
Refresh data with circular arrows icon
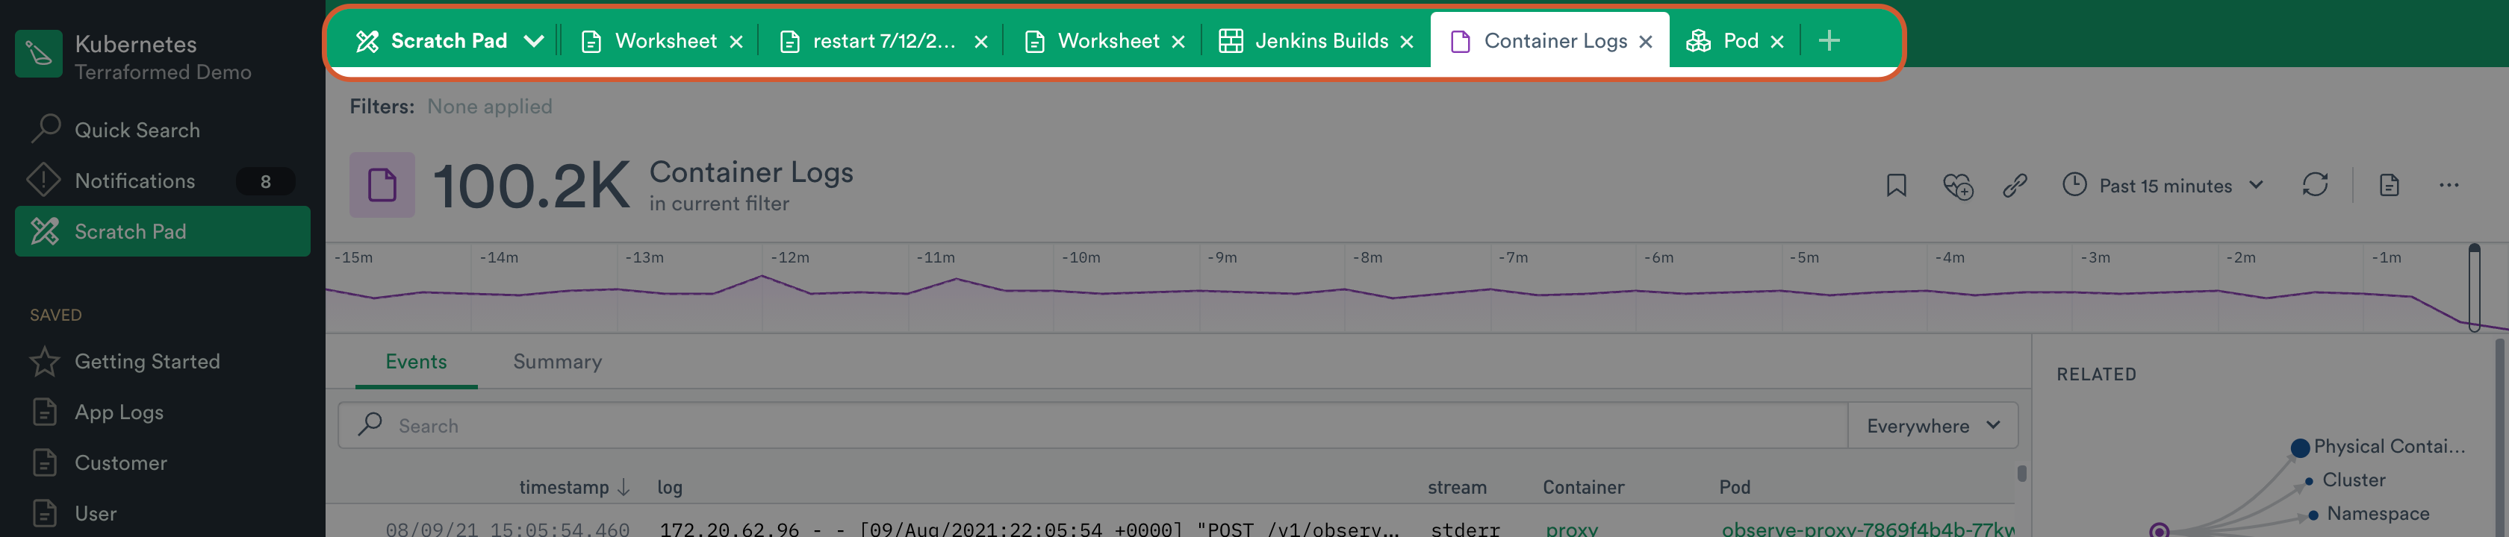(2315, 185)
